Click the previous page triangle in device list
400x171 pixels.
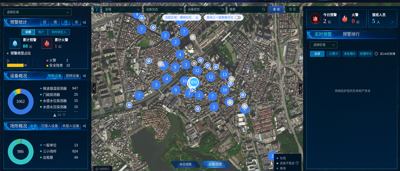pos(55,115)
